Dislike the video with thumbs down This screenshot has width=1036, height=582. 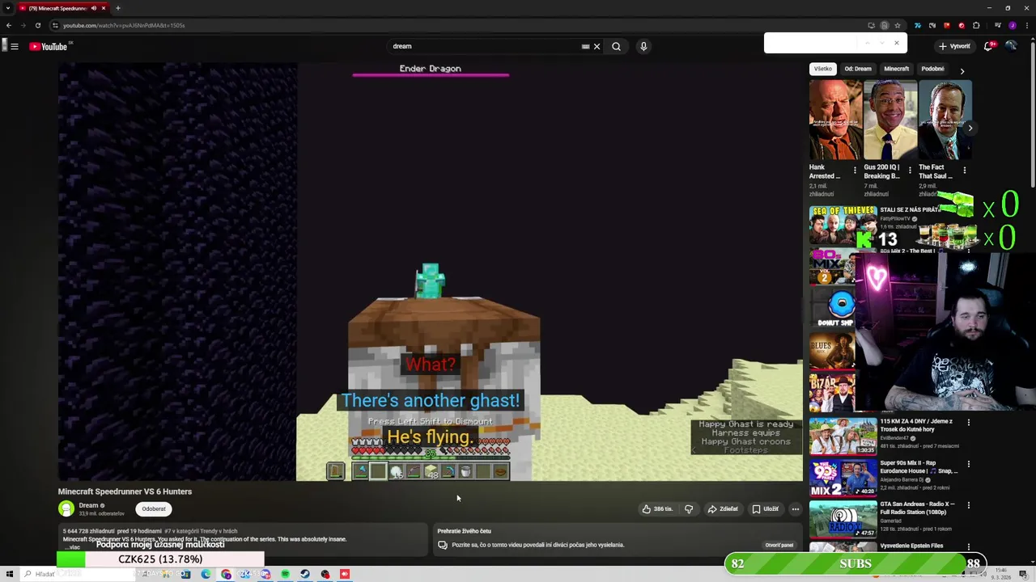coord(689,509)
